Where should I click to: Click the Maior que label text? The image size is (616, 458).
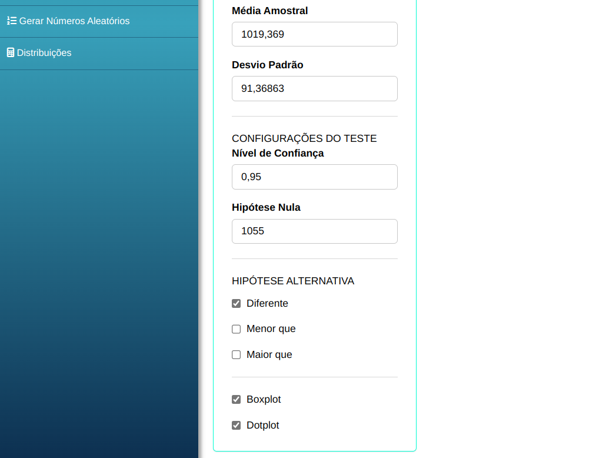pos(269,355)
